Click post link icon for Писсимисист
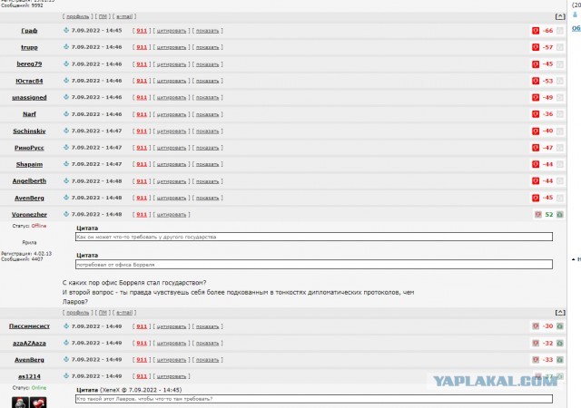This screenshot has height=408, width=581. point(66,326)
